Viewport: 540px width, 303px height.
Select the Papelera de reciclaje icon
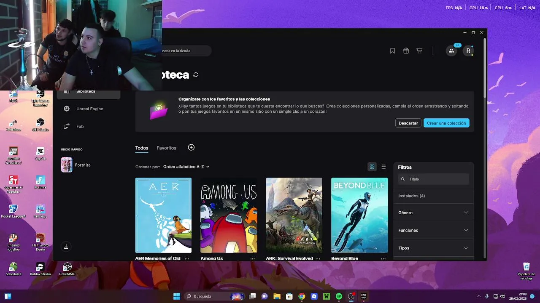(x=526, y=271)
